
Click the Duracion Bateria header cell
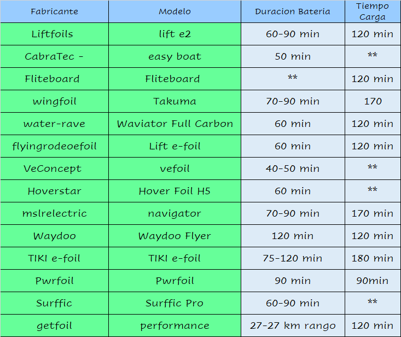pyautogui.click(x=293, y=11)
